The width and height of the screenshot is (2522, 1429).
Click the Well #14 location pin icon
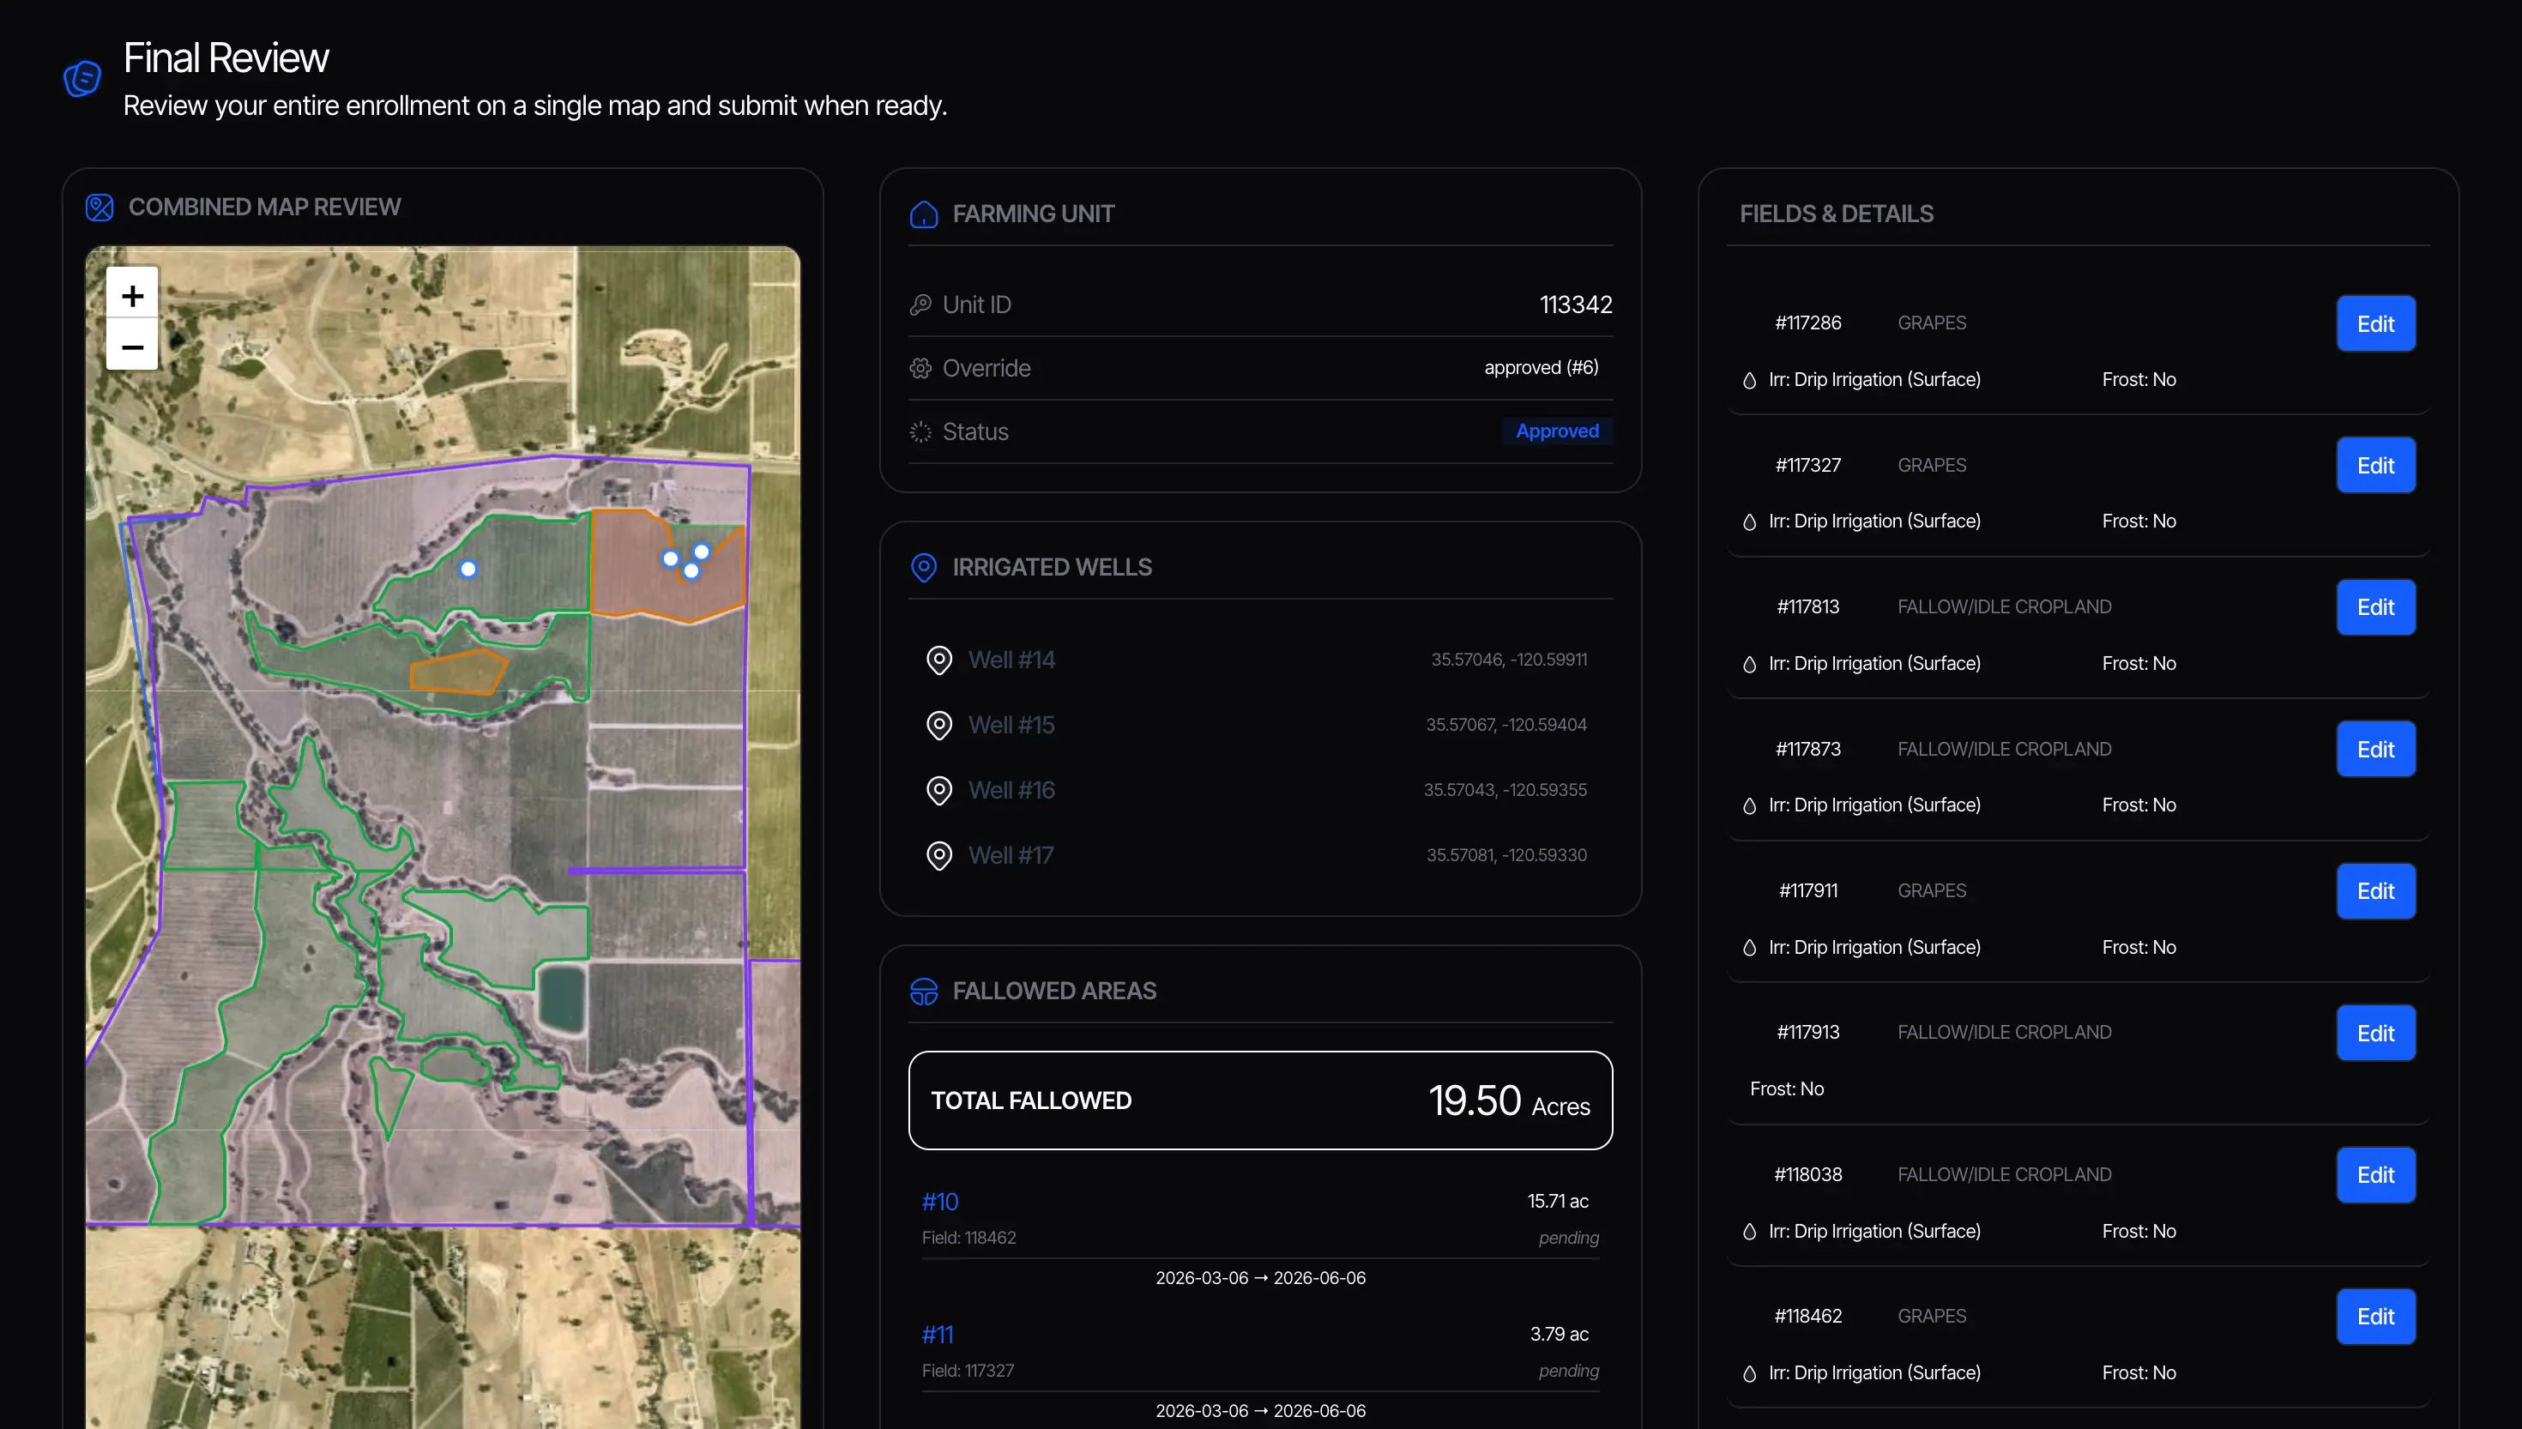[x=938, y=660]
